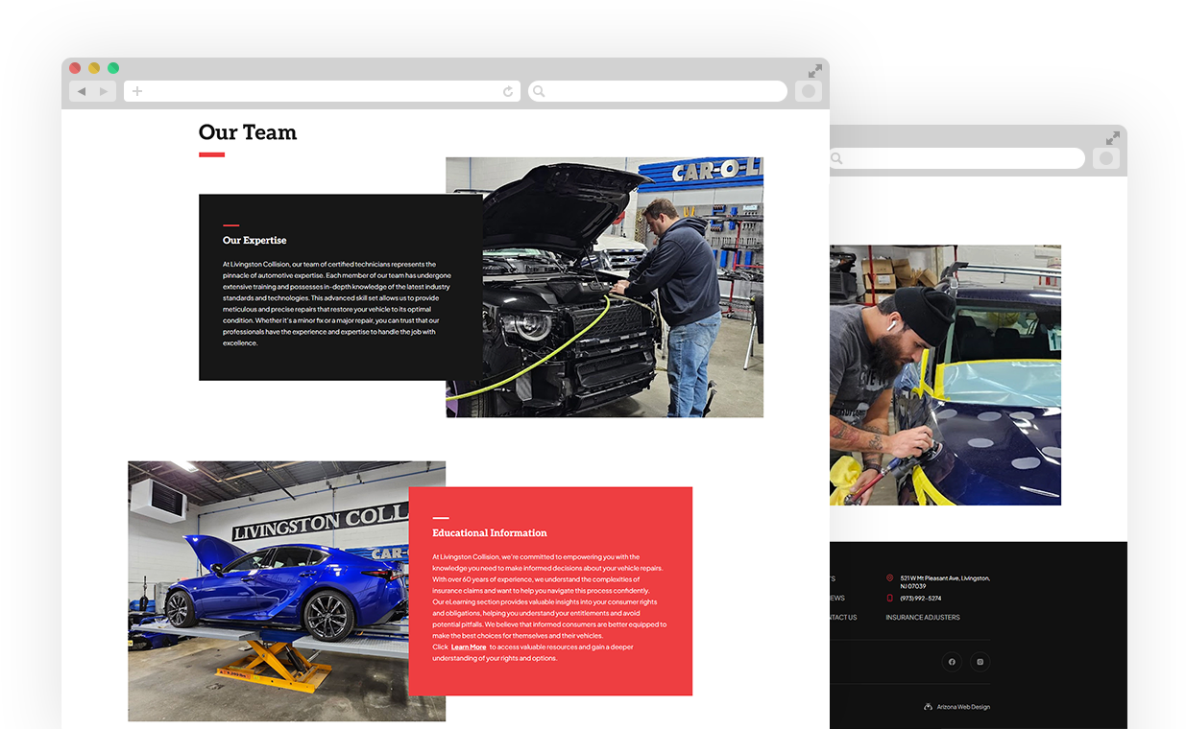Viewport: 1186px width, 729px height.
Task: Open the Insurance Adjusters footer link
Action: point(922,618)
